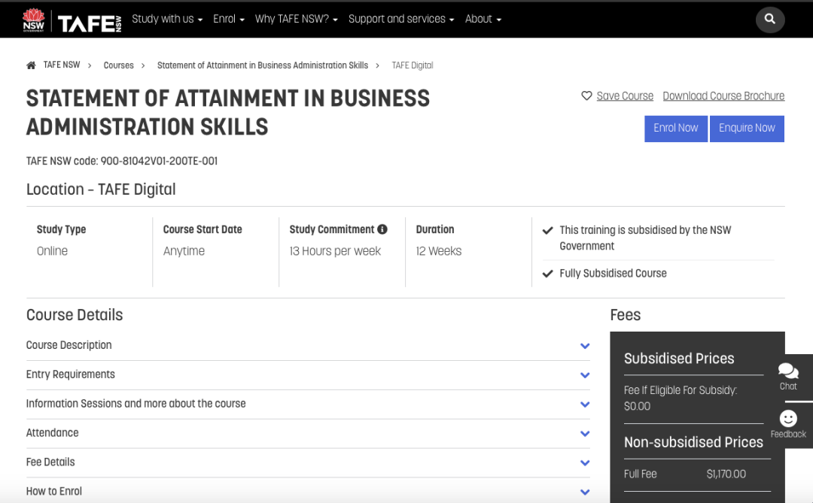This screenshot has width=813, height=503.
Task: Click the Enquire Now button
Action: tap(747, 129)
